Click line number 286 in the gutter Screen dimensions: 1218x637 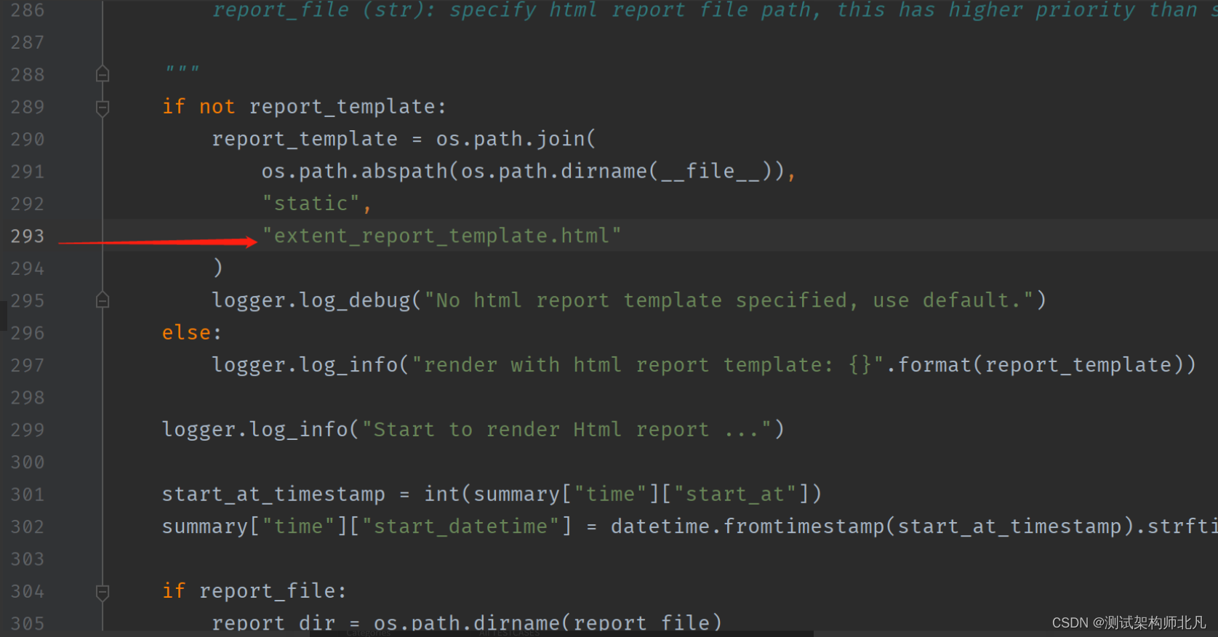coord(28,11)
